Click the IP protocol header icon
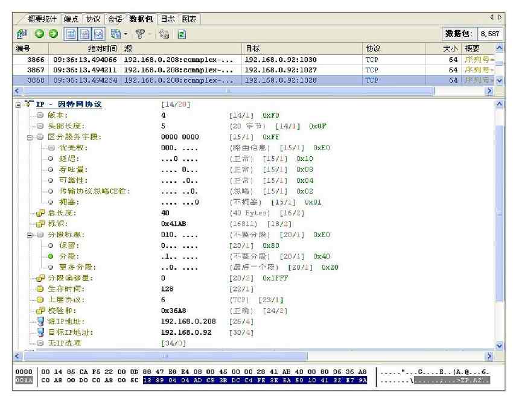 (x=28, y=104)
